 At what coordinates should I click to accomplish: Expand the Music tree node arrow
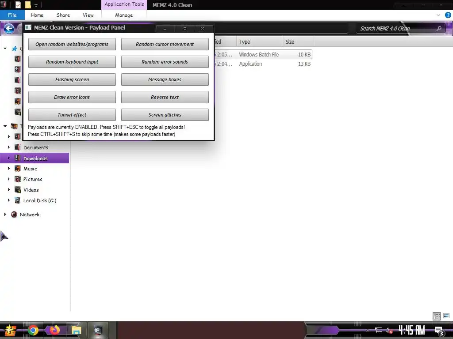click(x=9, y=169)
